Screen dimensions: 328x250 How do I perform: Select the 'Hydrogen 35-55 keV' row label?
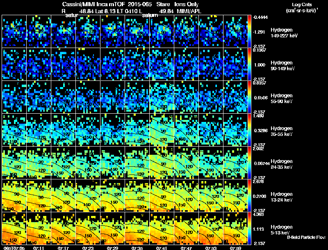[x=282, y=131]
